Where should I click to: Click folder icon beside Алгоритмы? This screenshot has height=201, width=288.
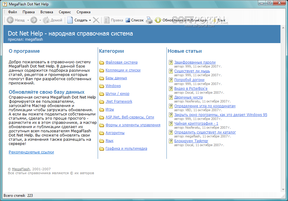click(x=102, y=133)
